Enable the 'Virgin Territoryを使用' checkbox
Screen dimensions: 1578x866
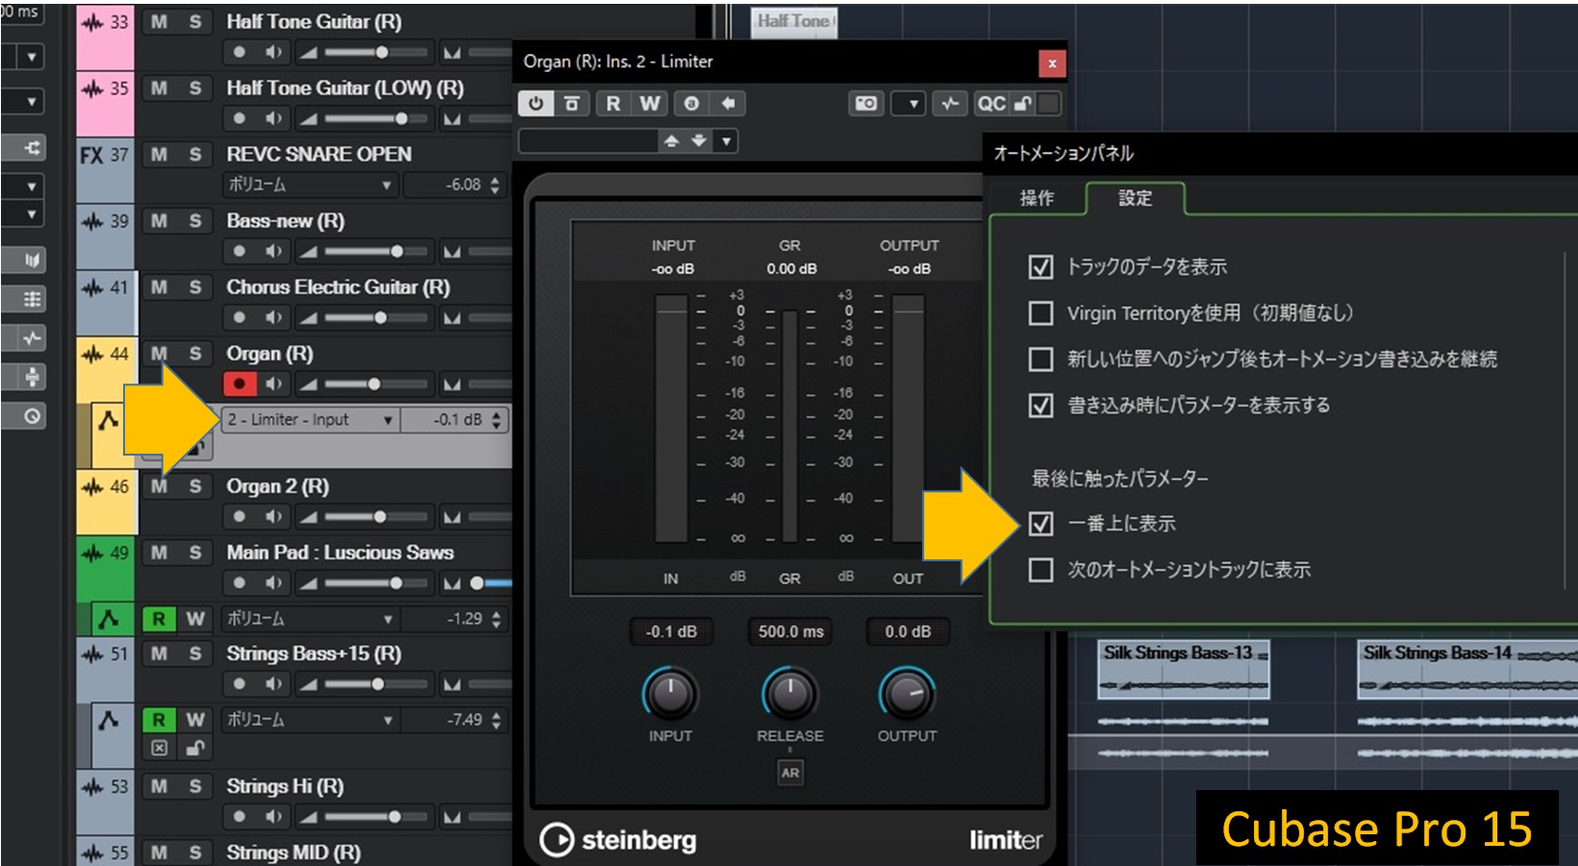tap(1040, 313)
